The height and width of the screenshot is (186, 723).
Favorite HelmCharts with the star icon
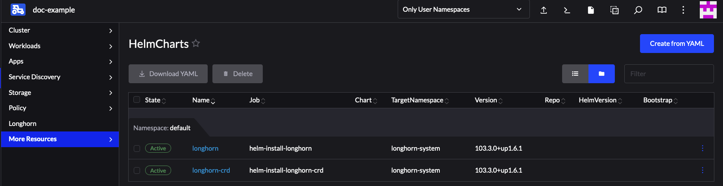pyautogui.click(x=196, y=44)
